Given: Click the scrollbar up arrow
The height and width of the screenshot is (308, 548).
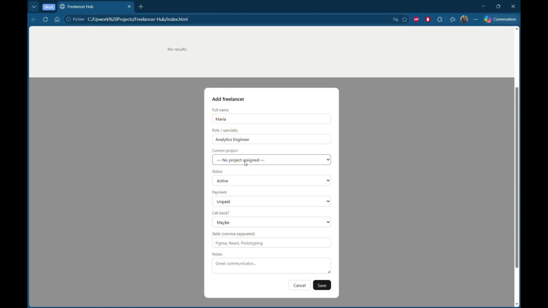Looking at the screenshot, I should 517,29.
